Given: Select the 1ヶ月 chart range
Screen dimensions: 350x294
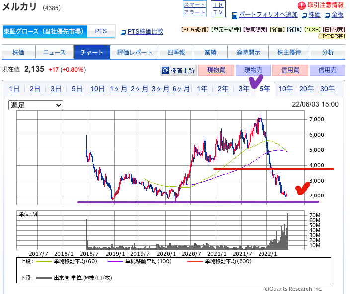Looking at the screenshot, I should click(118, 89).
